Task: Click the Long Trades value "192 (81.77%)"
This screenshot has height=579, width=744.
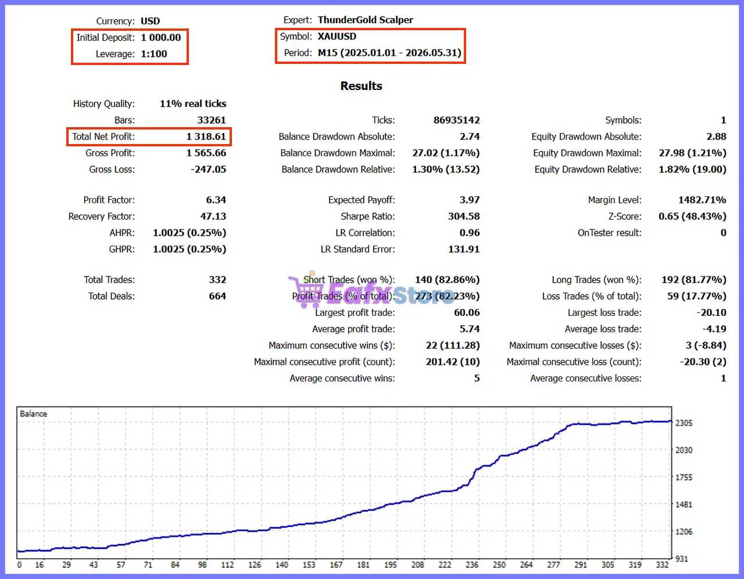Action: tap(694, 280)
